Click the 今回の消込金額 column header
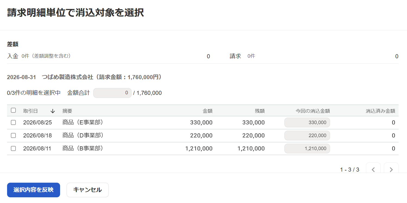The image size is (407, 203). (x=313, y=111)
